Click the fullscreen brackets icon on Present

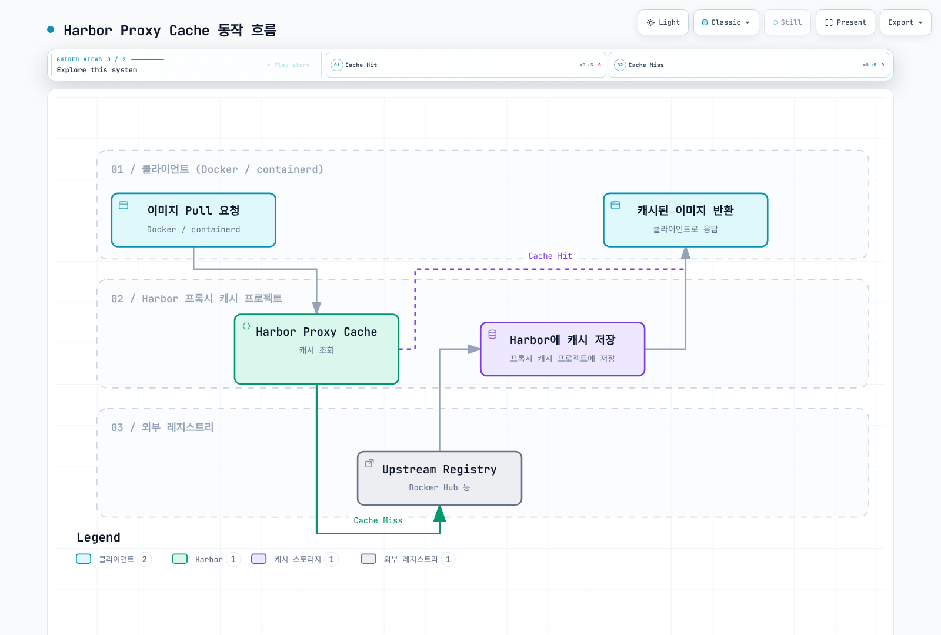pyautogui.click(x=829, y=22)
